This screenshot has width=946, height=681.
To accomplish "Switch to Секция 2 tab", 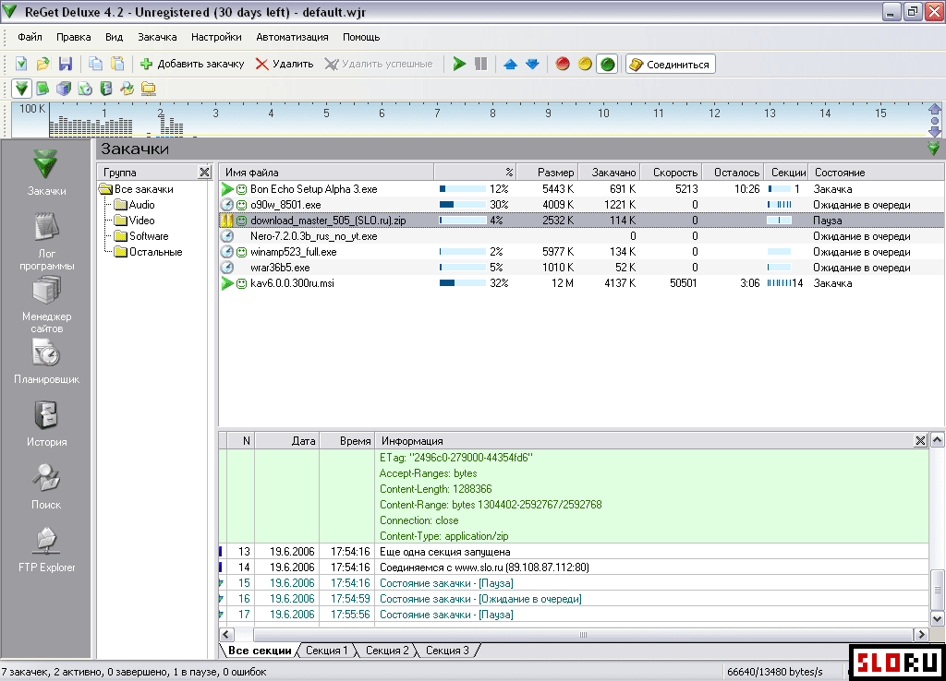I will click(x=387, y=651).
